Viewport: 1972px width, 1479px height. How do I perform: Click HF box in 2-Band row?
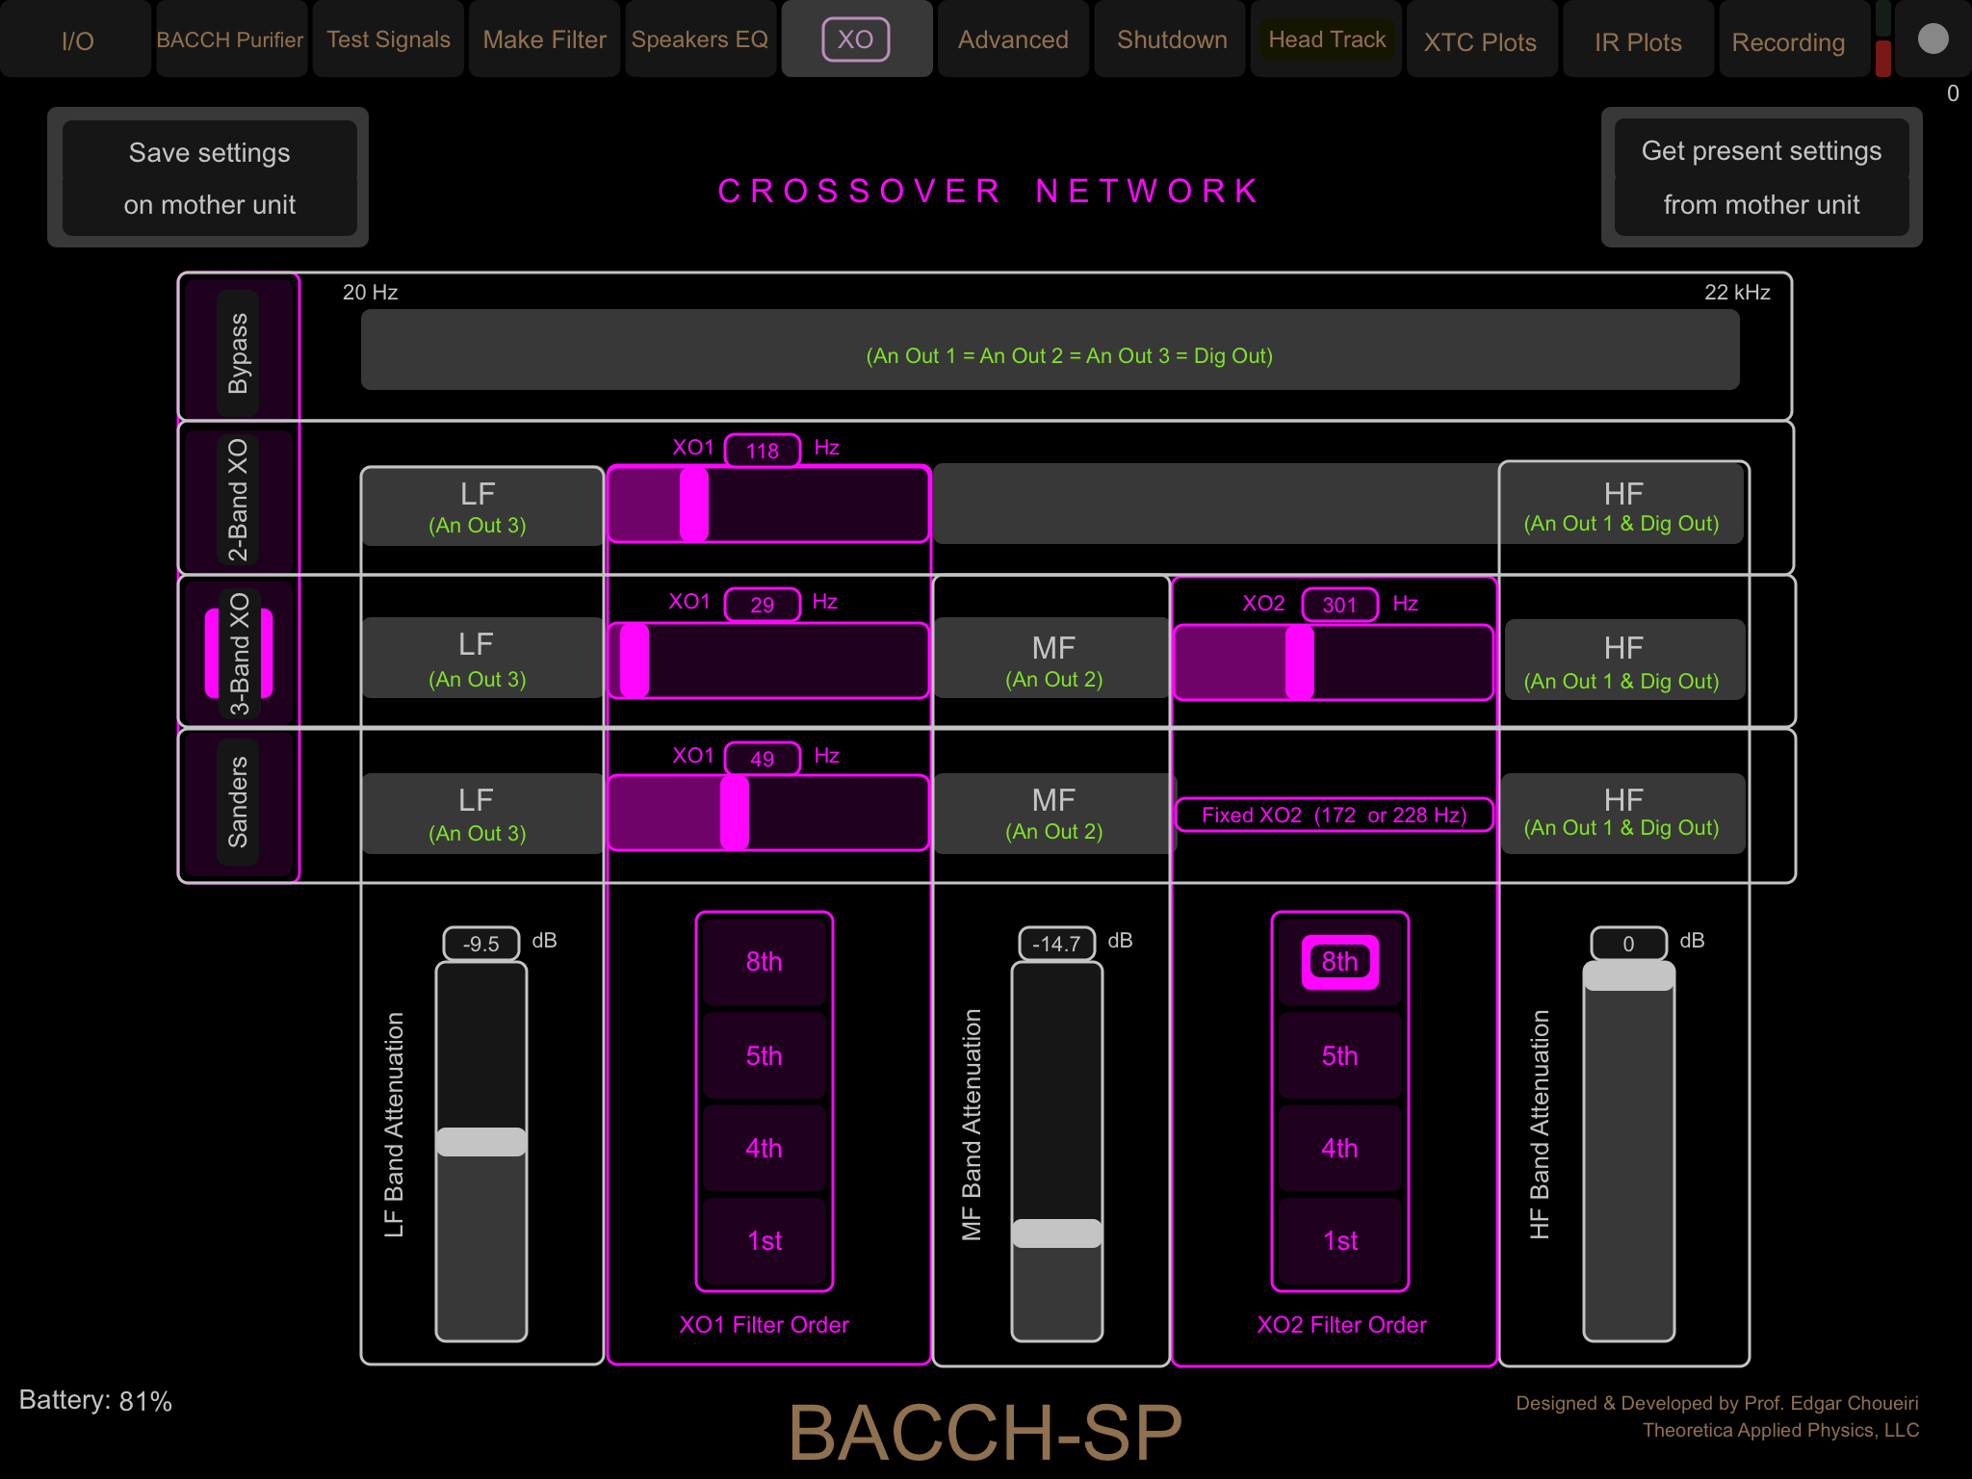pos(1622,505)
